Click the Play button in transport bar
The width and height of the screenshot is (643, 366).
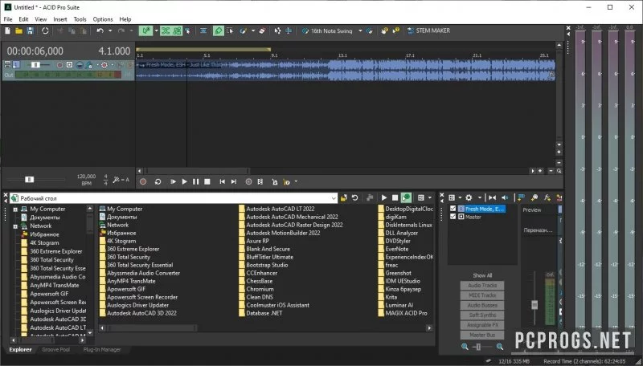(x=185, y=181)
